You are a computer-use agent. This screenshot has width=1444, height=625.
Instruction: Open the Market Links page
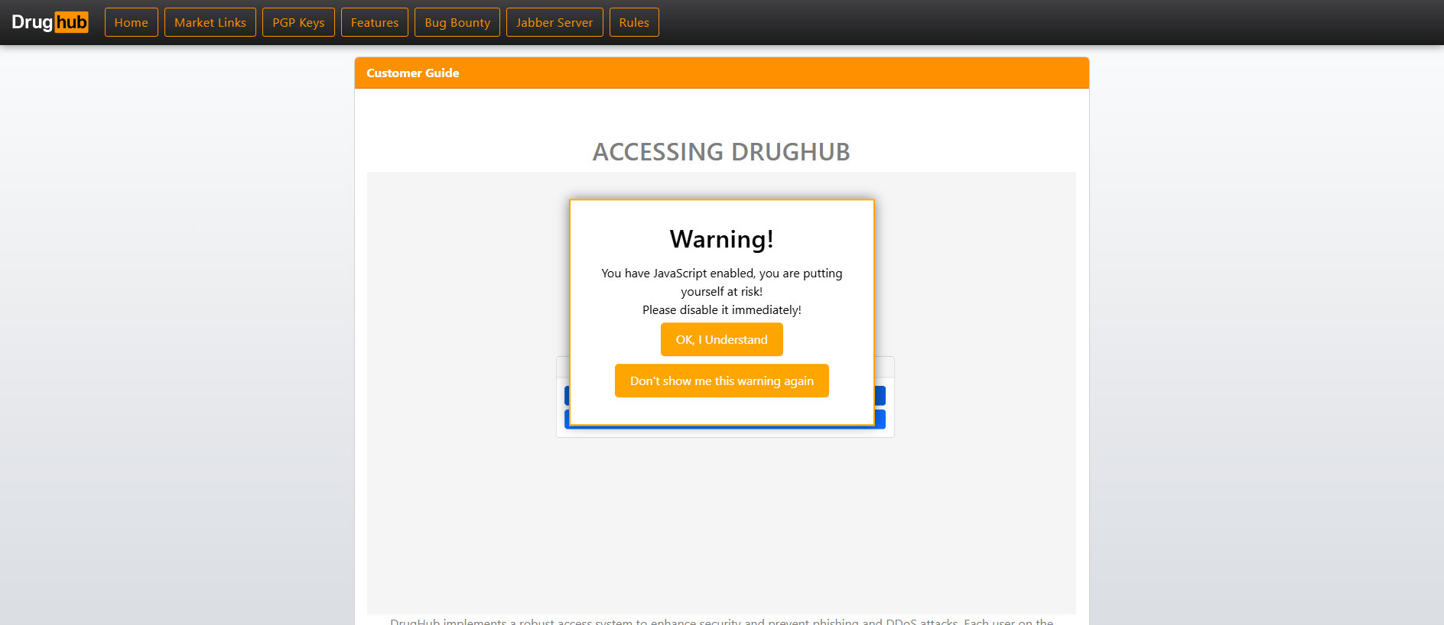[x=210, y=22]
